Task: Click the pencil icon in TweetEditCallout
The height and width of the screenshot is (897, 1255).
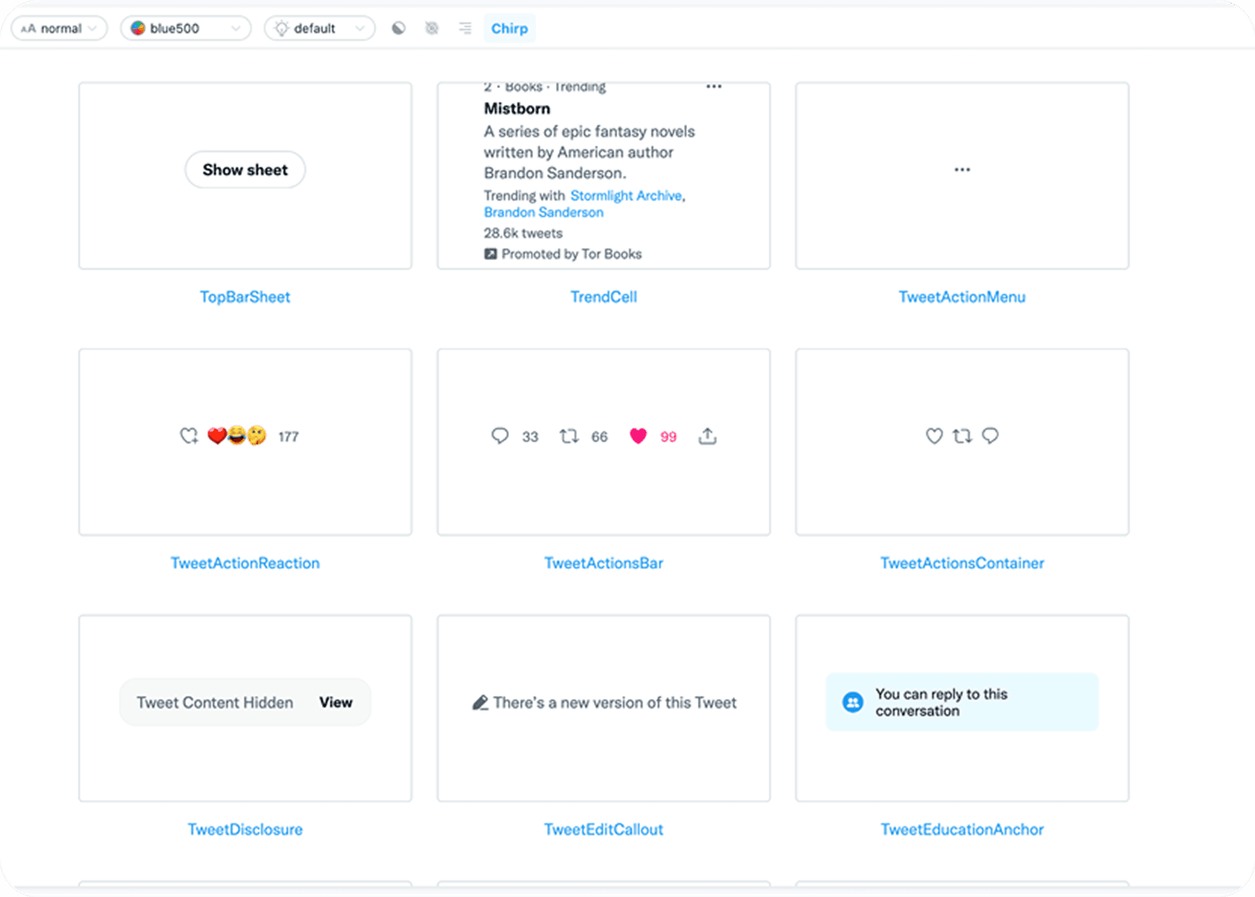Action: pyautogui.click(x=480, y=702)
